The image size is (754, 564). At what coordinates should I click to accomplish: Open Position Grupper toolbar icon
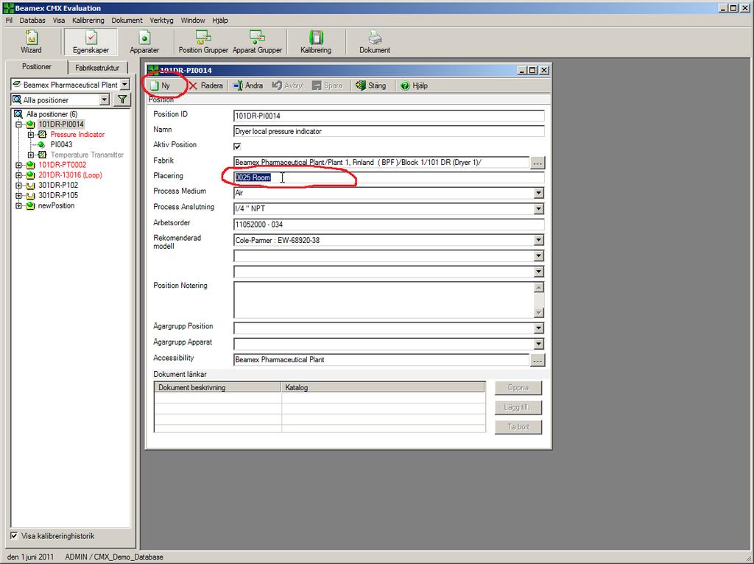pos(203,42)
